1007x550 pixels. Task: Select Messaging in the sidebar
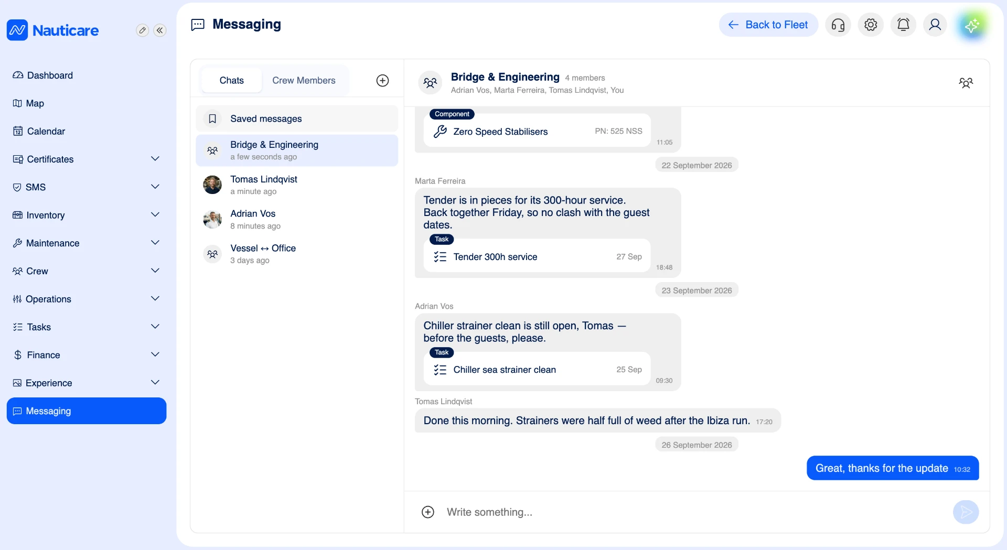tap(87, 411)
